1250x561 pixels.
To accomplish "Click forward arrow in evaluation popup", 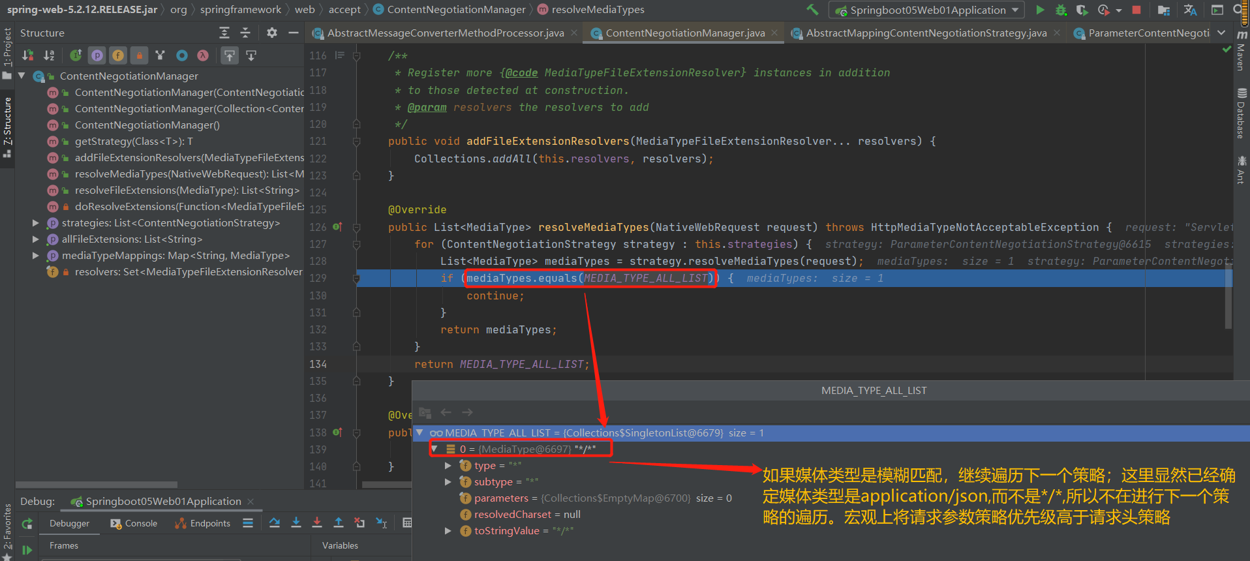I will coord(467,412).
